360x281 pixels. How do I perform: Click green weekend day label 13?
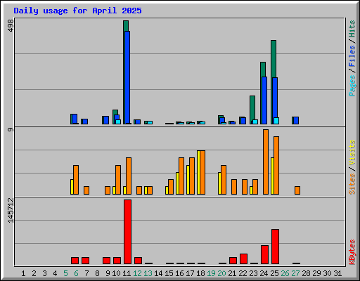pyautogui.click(x=148, y=273)
